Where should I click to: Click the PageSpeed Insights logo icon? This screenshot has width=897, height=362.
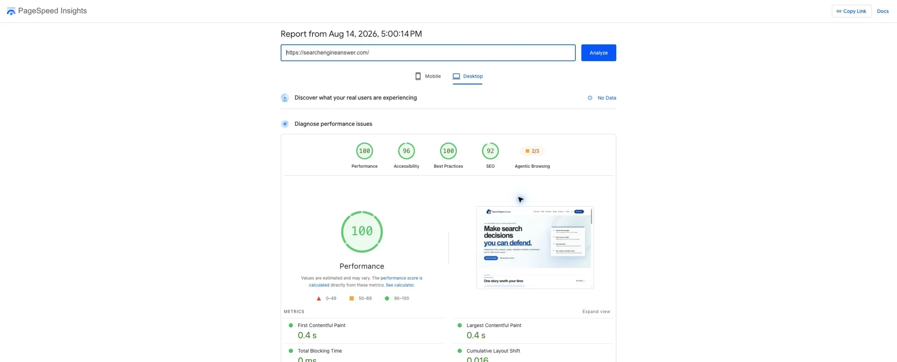[11, 11]
